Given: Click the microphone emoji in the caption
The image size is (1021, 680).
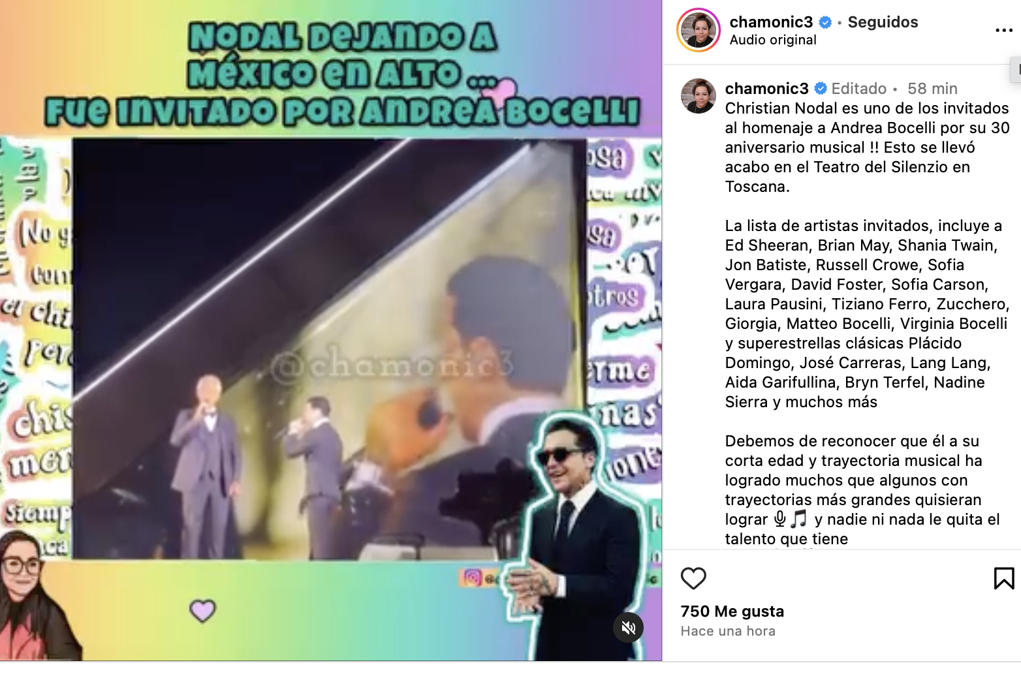Looking at the screenshot, I should pyautogui.click(x=780, y=519).
